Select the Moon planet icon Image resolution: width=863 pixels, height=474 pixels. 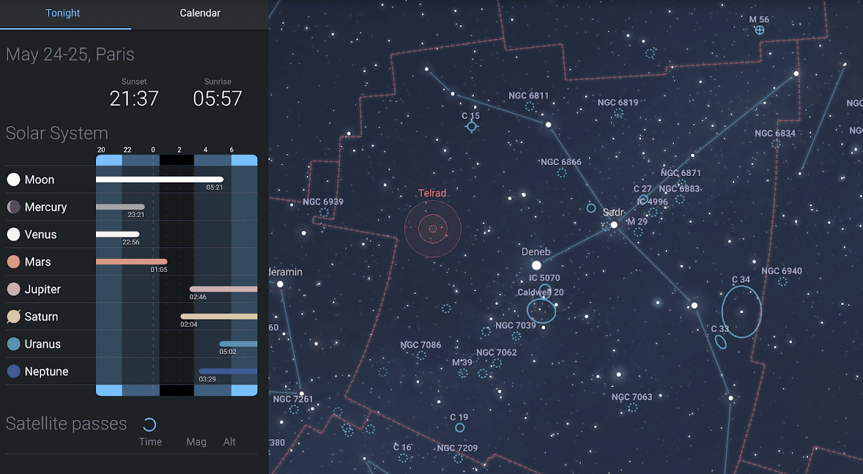pos(13,179)
